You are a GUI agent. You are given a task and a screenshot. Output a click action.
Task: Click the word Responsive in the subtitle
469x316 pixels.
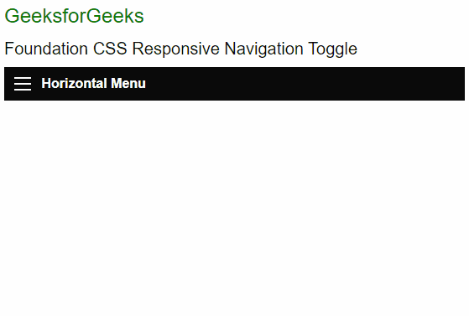point(176,49)
